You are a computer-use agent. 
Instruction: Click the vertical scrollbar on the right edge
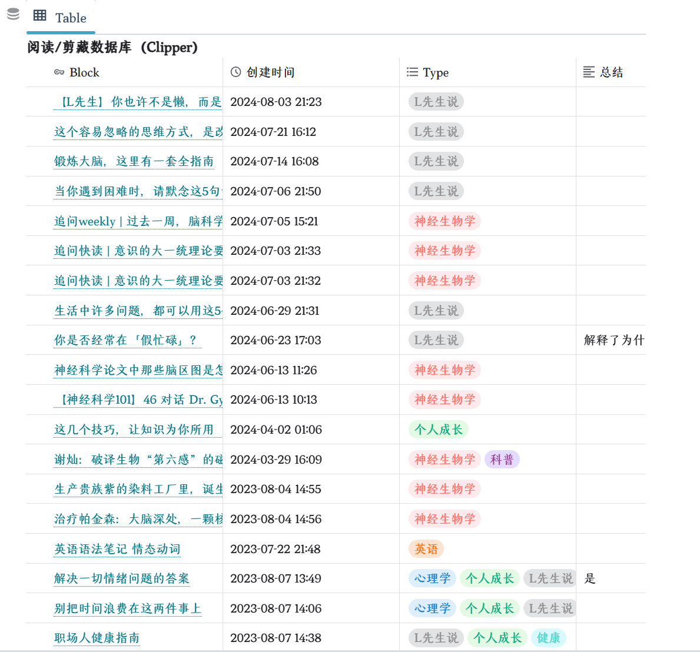click(x=697, y=324)
